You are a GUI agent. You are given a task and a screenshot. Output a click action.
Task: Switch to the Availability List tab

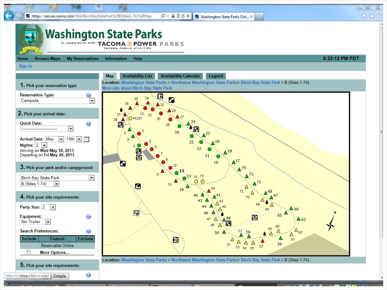[137, 76]
